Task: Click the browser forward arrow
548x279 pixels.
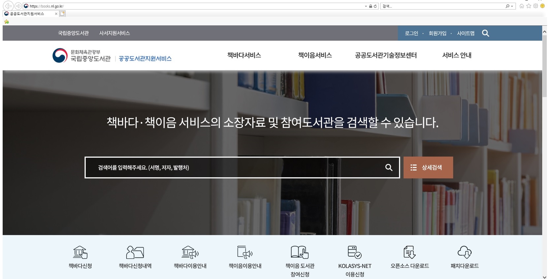Action: point(18,6)
